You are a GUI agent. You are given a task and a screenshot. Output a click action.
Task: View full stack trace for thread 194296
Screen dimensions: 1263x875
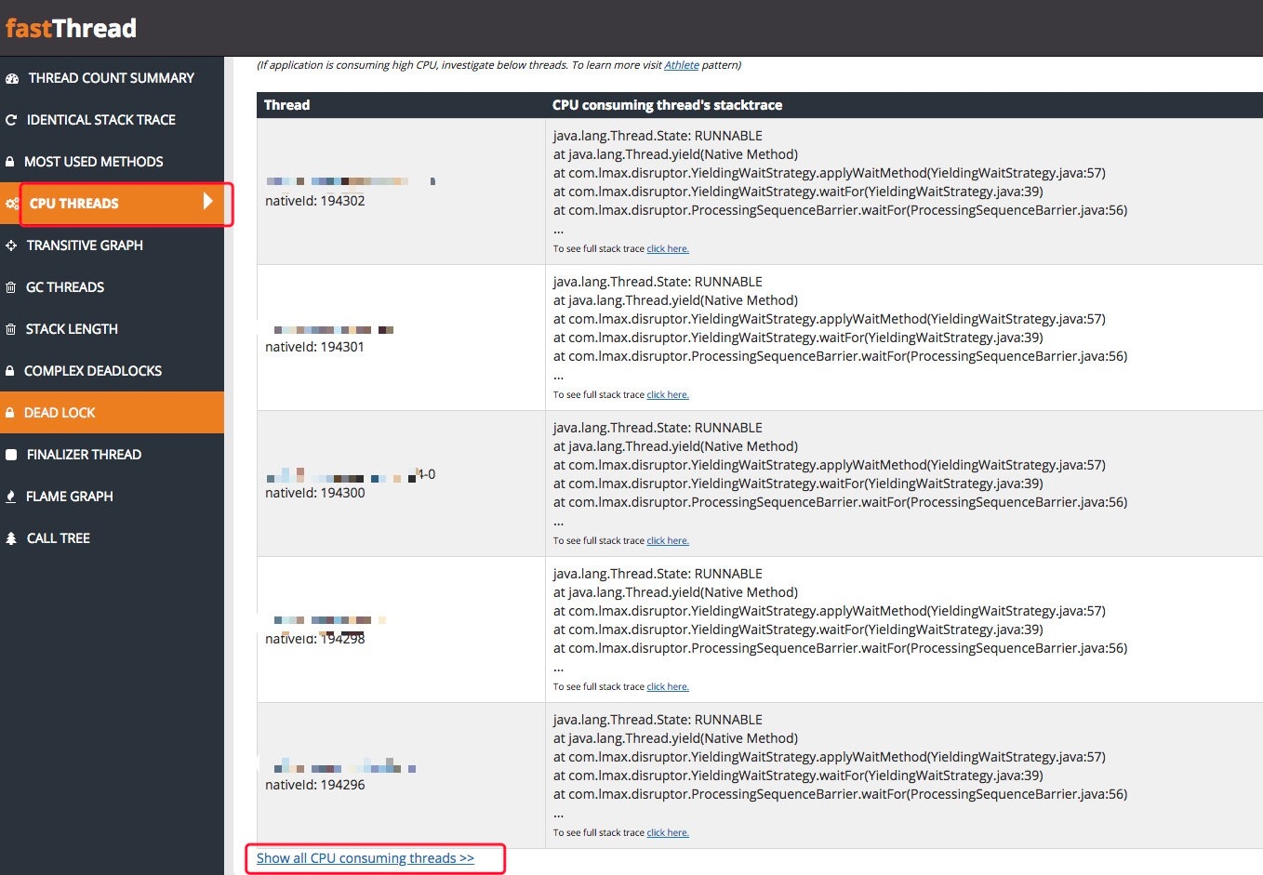[x=668, y=833]
